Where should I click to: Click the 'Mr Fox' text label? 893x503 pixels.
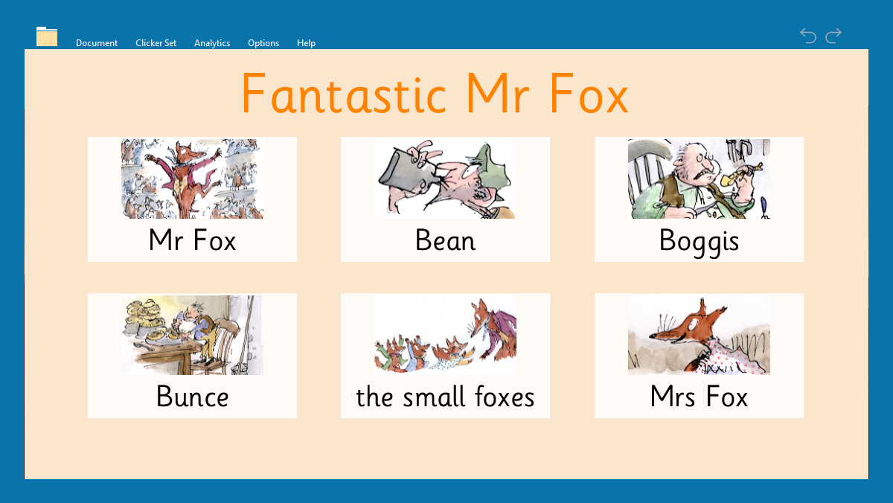point(192,240)
